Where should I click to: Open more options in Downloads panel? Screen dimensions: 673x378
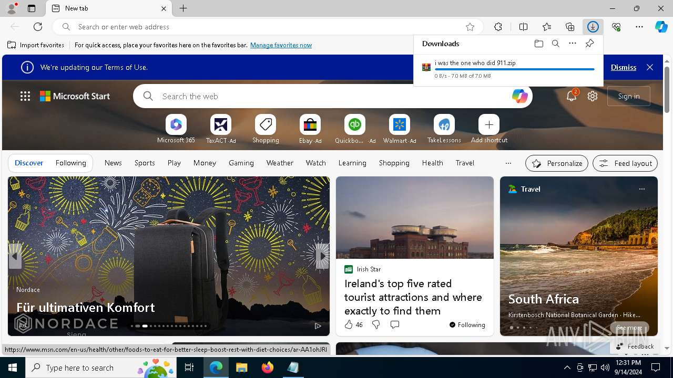[572, 44]
